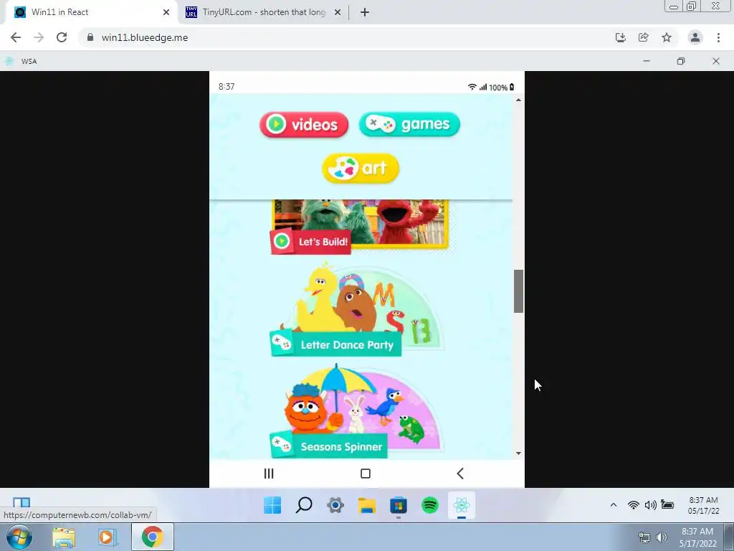Viewport: 734px width, 551px height.
Task: Open Chrome three-dot menu
Action: click(x=718, y=37)
